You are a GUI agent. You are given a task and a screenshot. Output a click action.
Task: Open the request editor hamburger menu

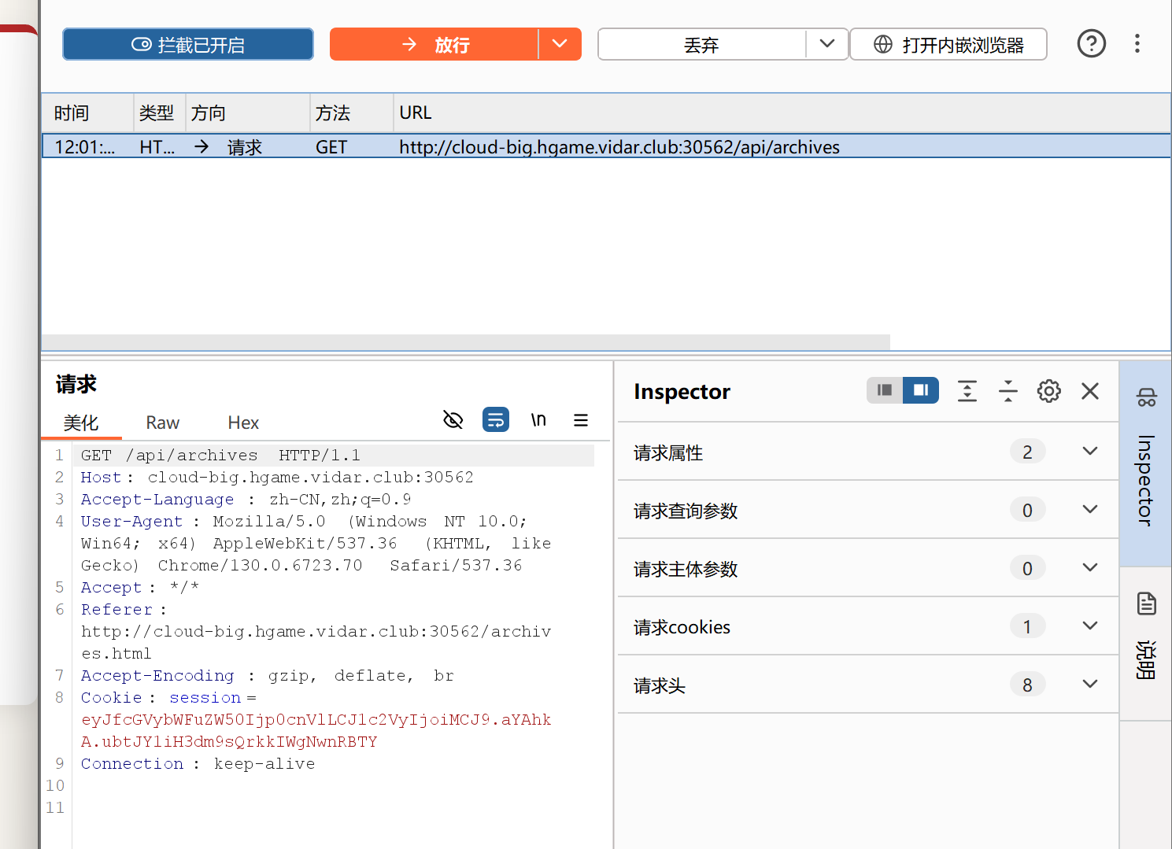pyautogui.click(x=581, y=420)
